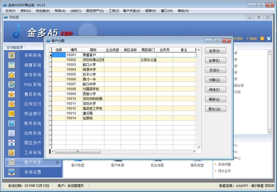Open the 窗口(W) menu

click(x=167, y=11)
